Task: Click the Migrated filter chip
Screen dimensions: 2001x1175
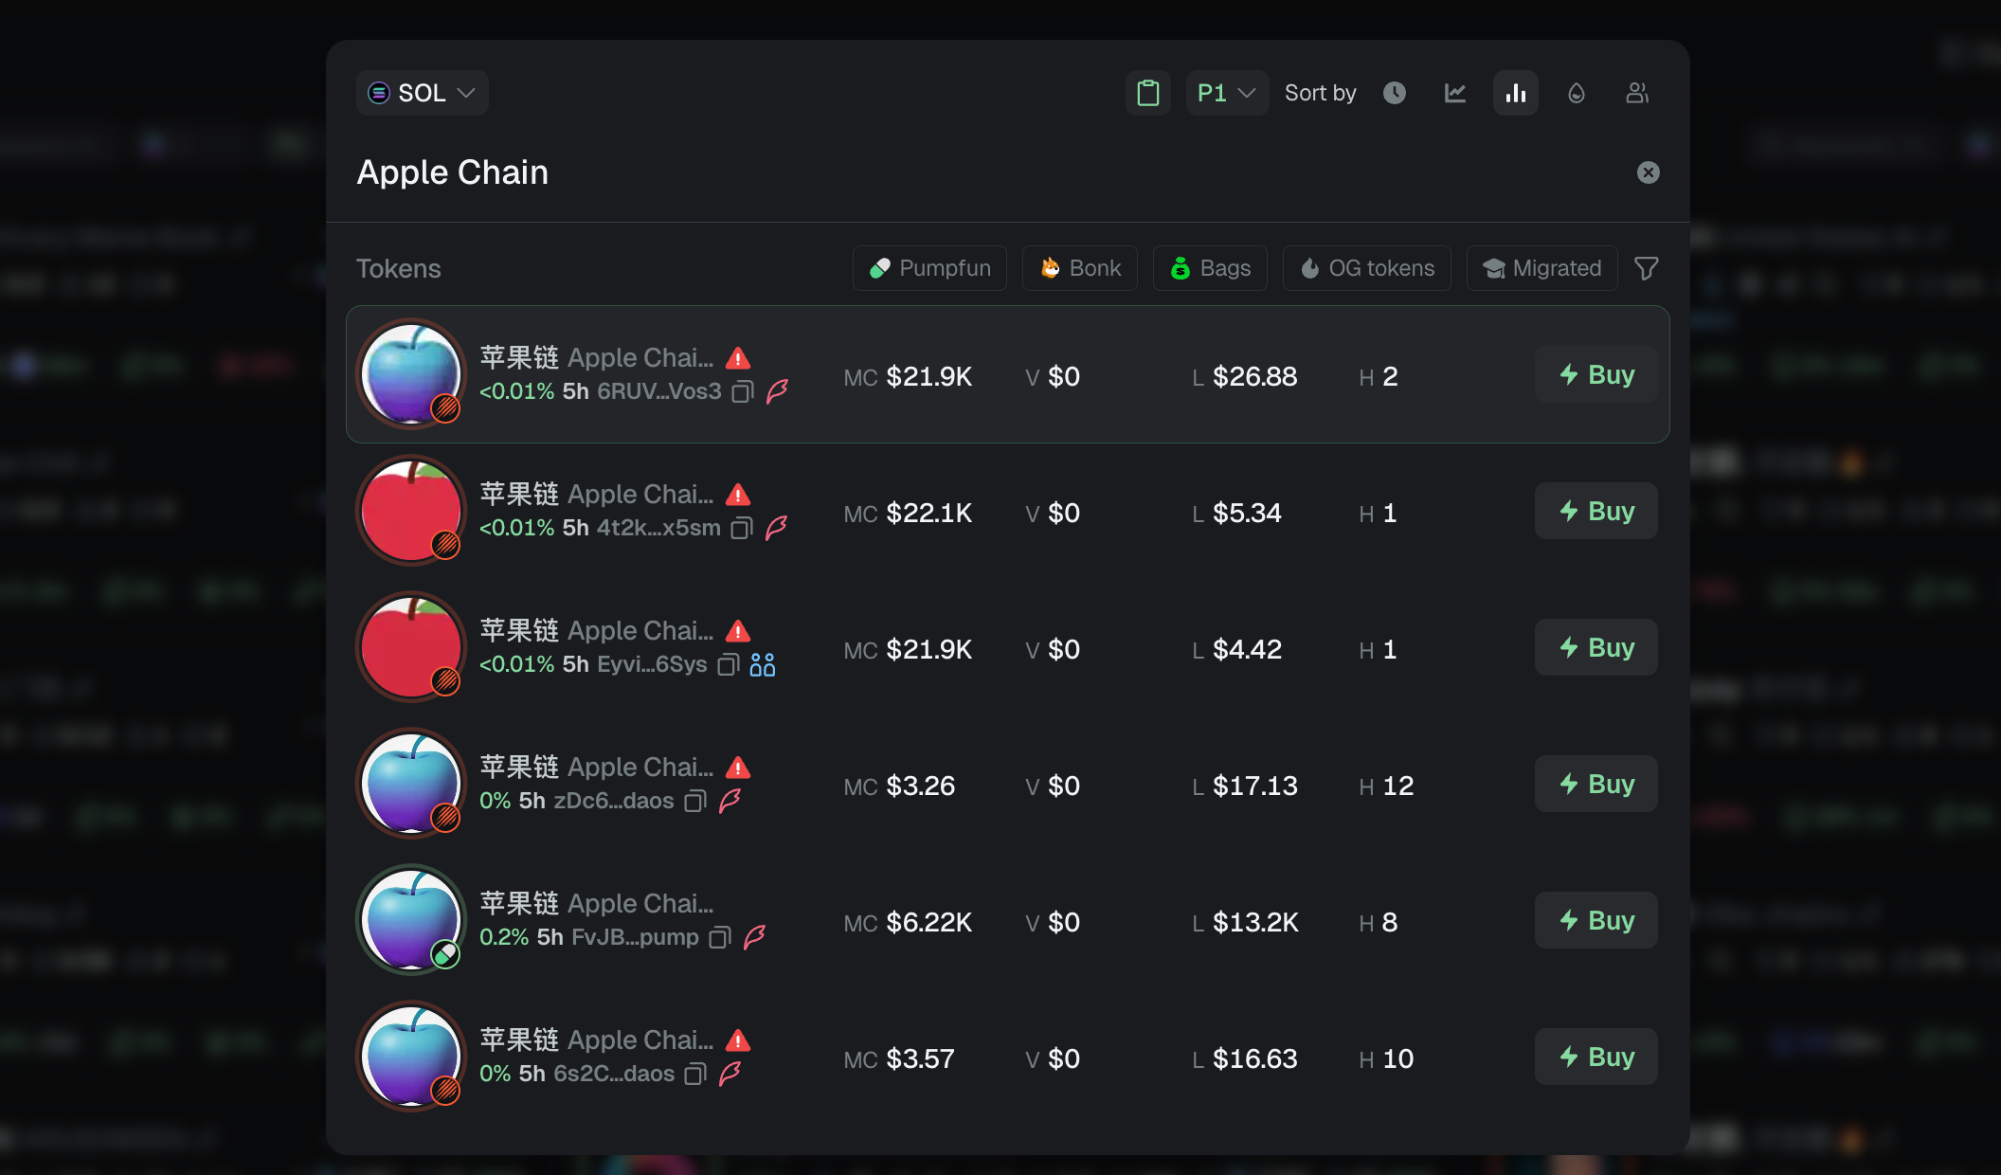Action: pos(1541,268)
